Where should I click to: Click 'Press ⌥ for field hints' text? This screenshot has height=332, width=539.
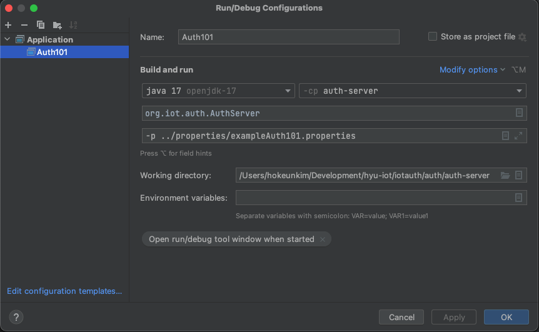176,153
